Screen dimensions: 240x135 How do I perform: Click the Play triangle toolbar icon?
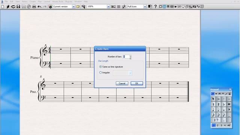point(175,7)
